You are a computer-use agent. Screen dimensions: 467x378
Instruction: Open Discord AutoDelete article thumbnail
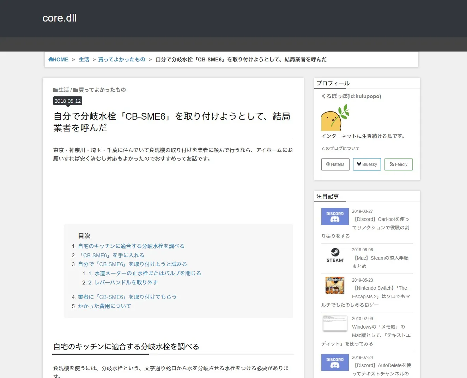click(x=335, y=362)
